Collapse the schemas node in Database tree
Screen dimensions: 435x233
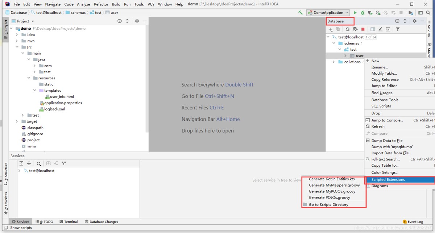[334, 43]
